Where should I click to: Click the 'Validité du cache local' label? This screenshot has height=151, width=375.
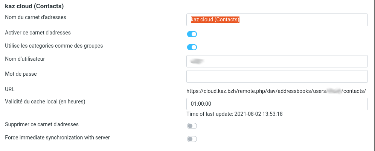[45, 102]
